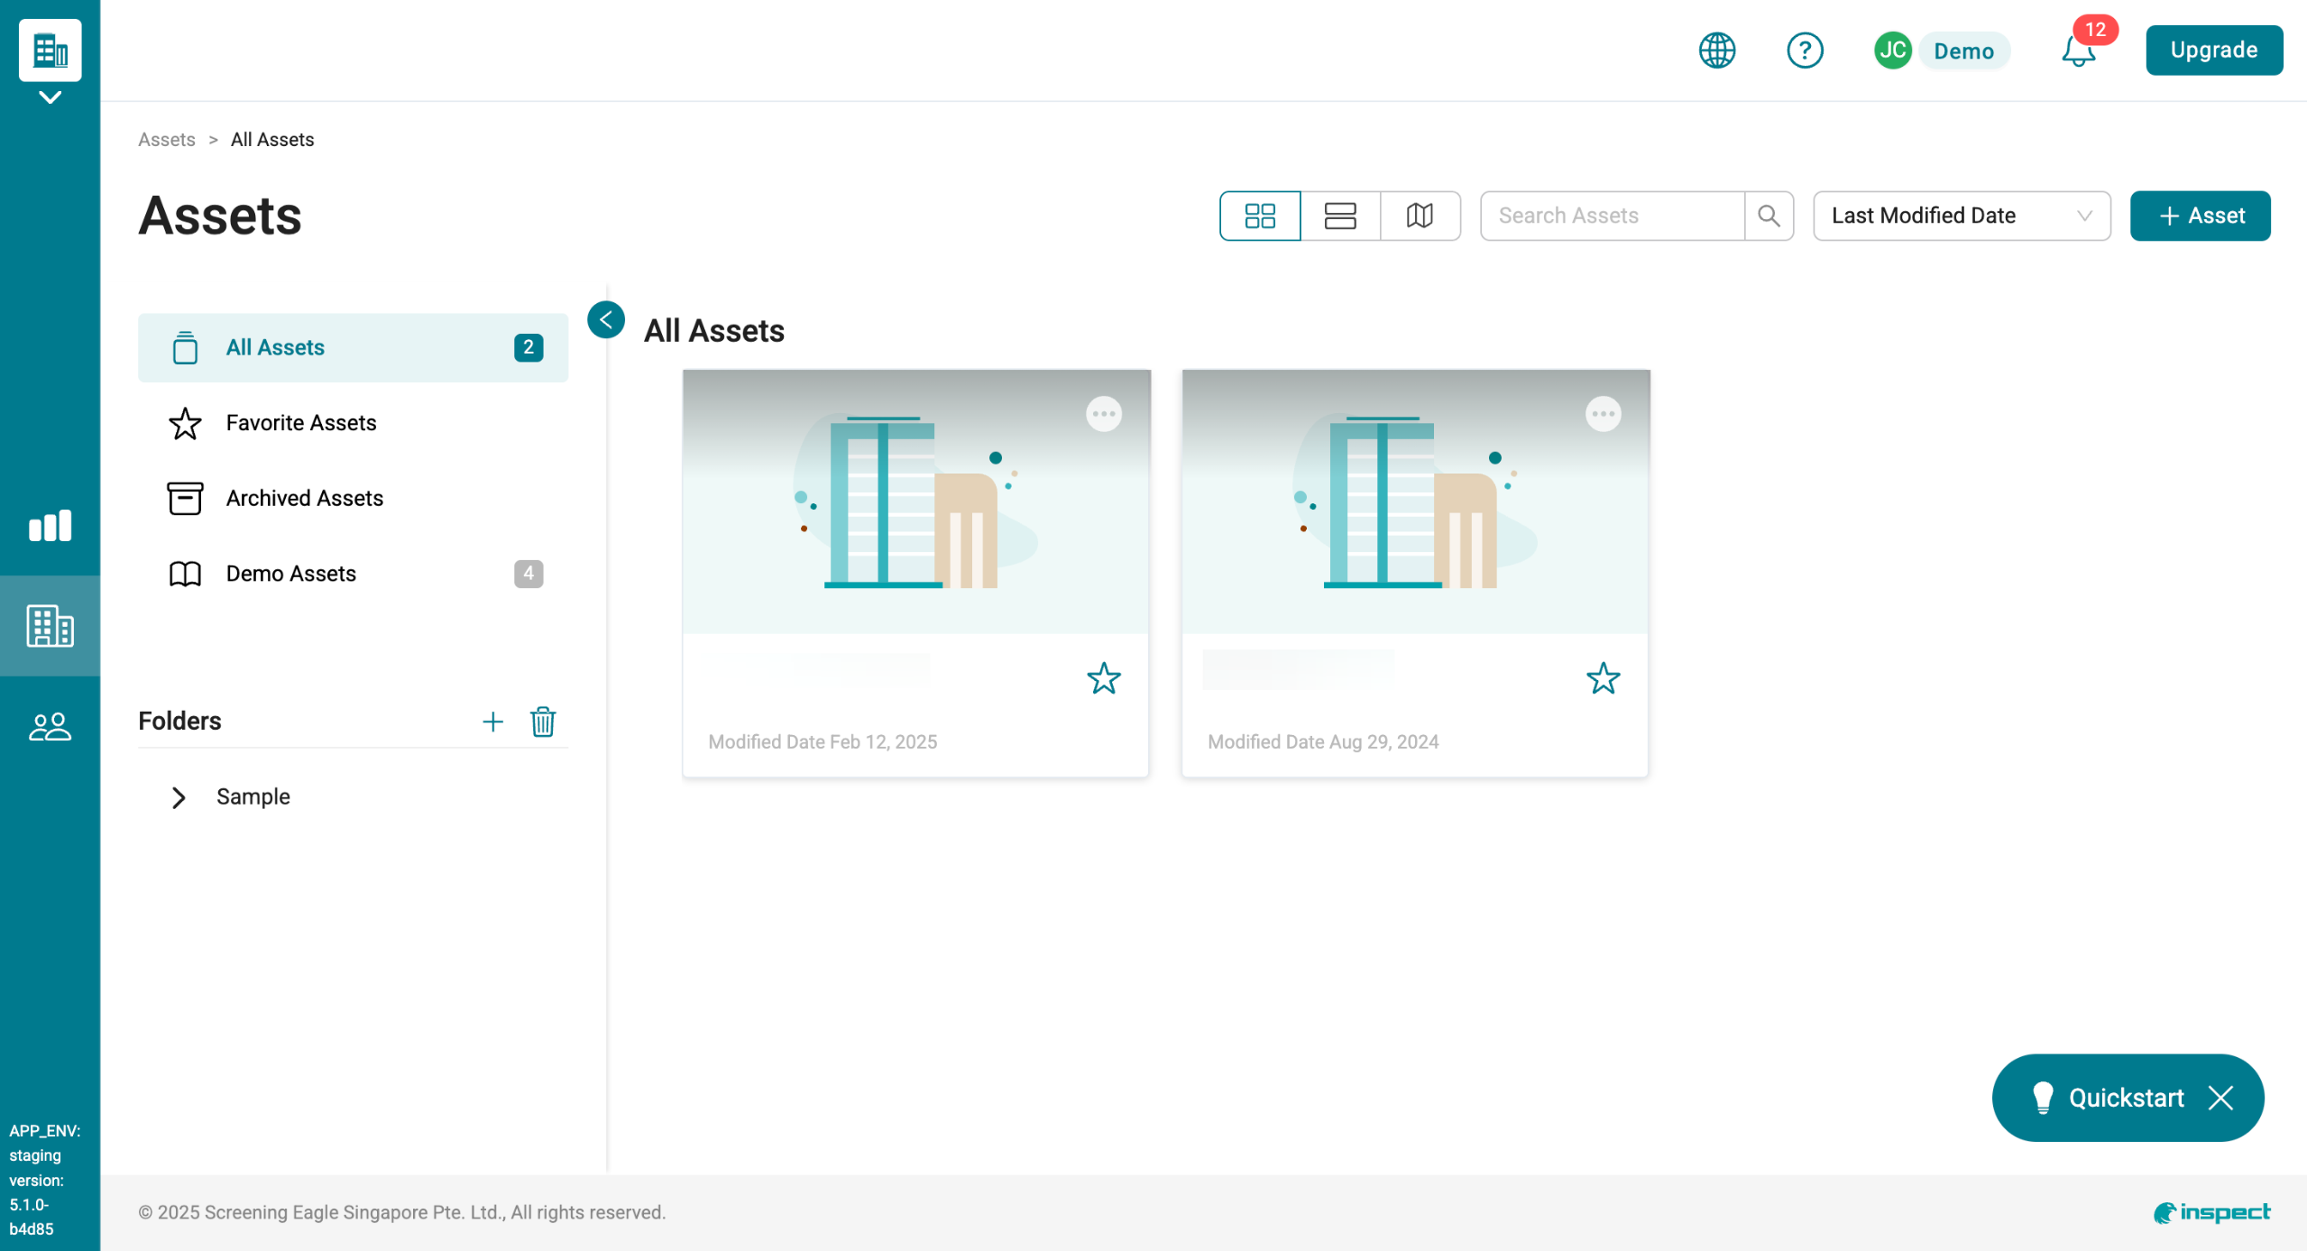Open the Last Modified Date sort dropdown

(1961, 216)
